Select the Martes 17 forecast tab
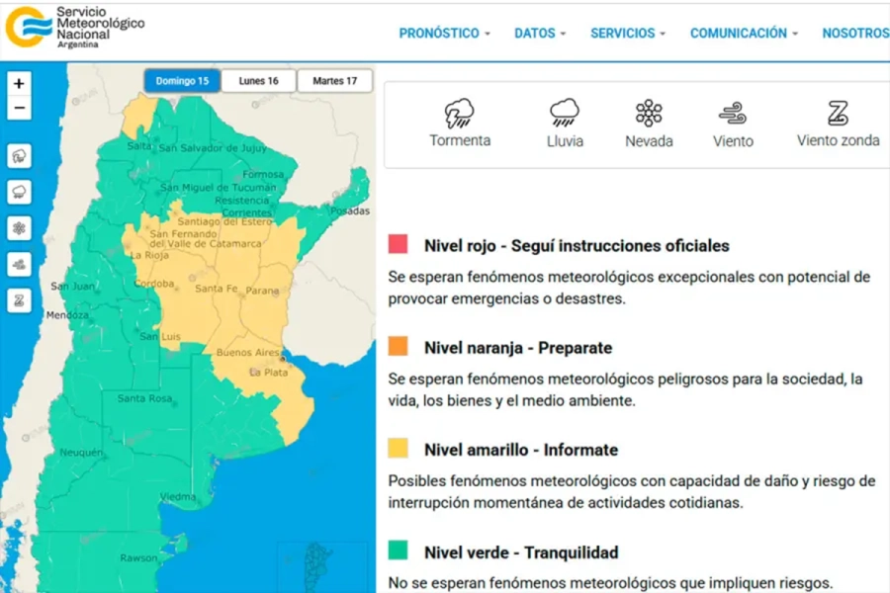Image resolution: width=890 pixels, height=593 pixels. pos(334,80)
